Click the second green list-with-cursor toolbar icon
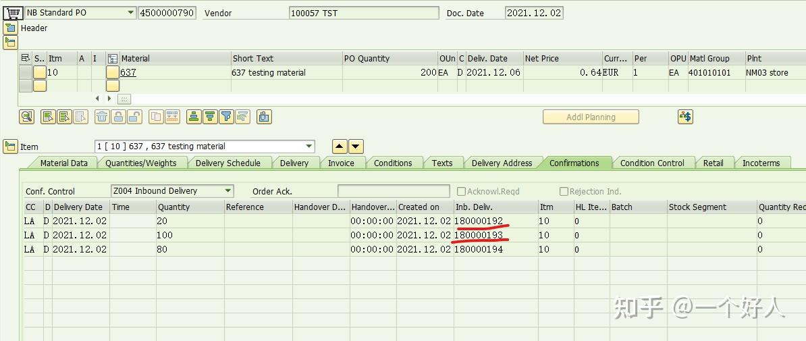Screen dimensions: 806x341 coord(65,117)
